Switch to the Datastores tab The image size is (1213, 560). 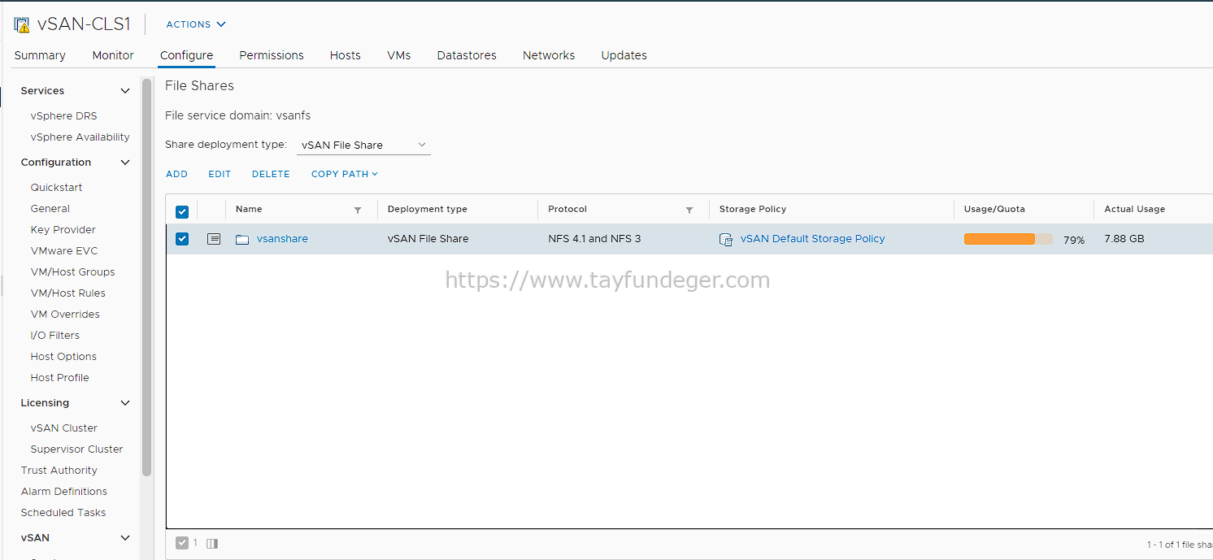pyautogui.click(x=467, y=55)
